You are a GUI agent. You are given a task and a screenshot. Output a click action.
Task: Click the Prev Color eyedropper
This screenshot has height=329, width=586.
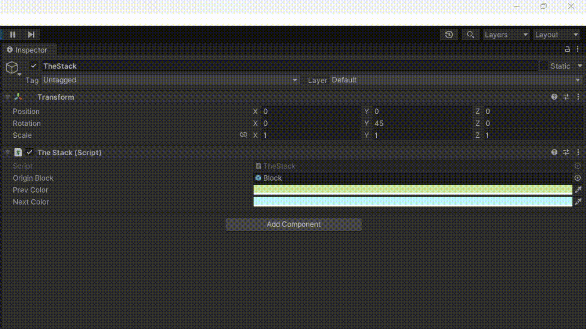point(578,190)
